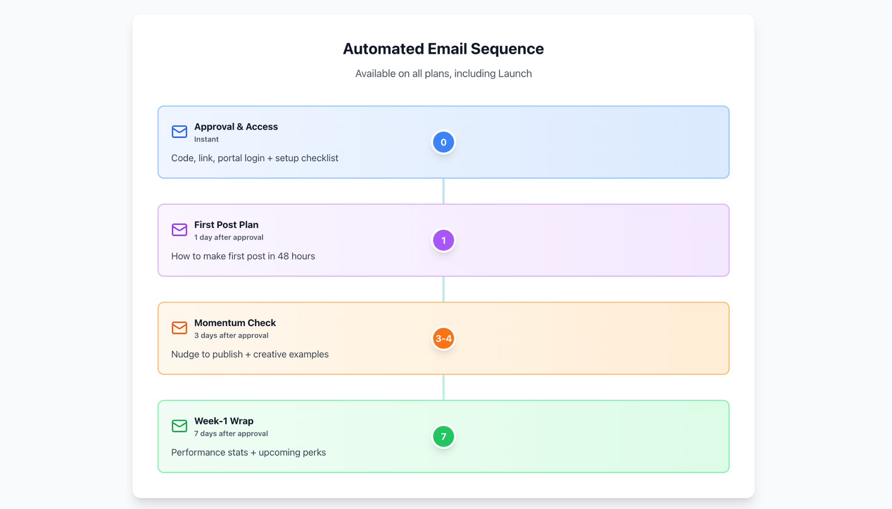The width and height of the screenshot is (892, 509).
Task: Select the purple day 1 circle marker
Action: point(443,241)
